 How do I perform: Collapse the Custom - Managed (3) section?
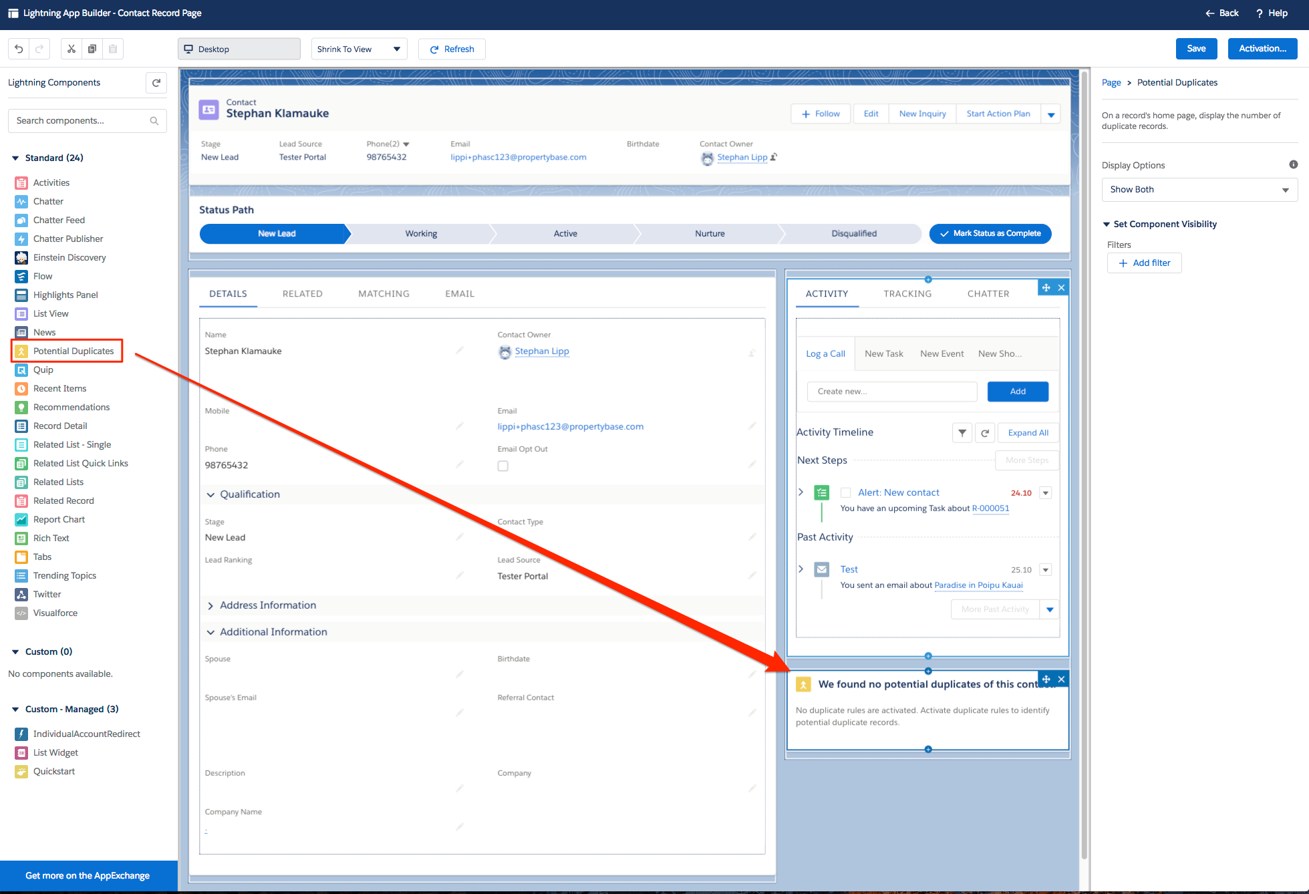click(x=15, y=709)
